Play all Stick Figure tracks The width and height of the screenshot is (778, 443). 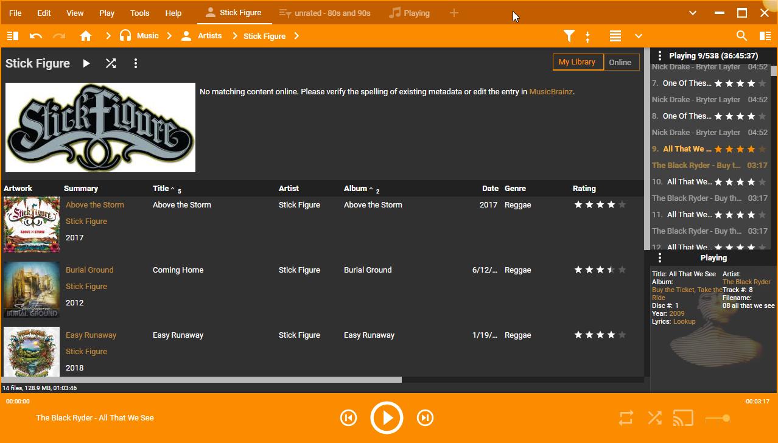(86, 63)
